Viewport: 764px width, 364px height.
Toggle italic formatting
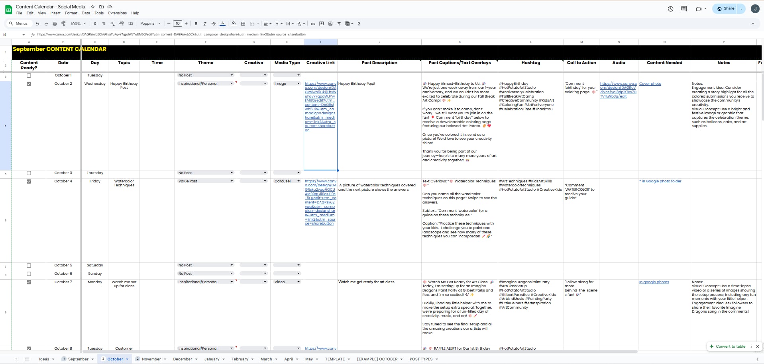tap(205, 24)
